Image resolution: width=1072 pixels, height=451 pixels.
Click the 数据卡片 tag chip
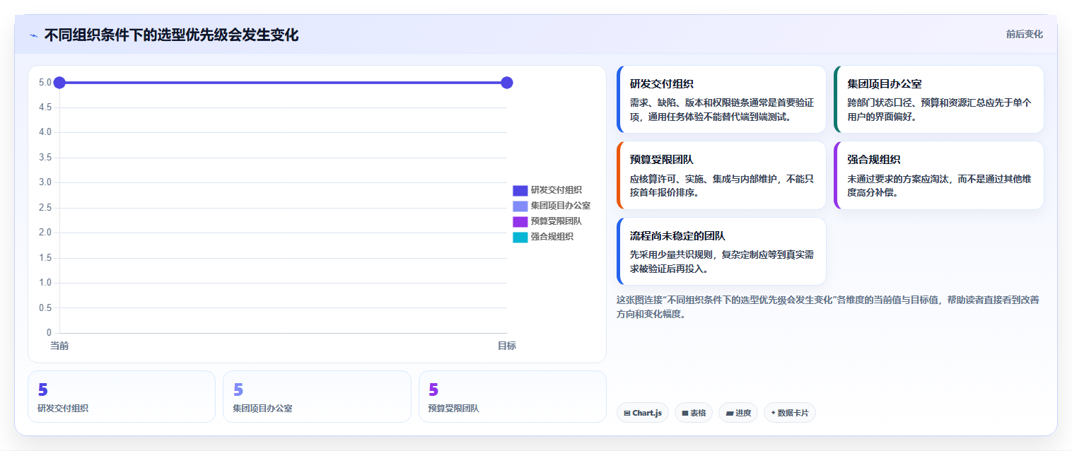789,413
